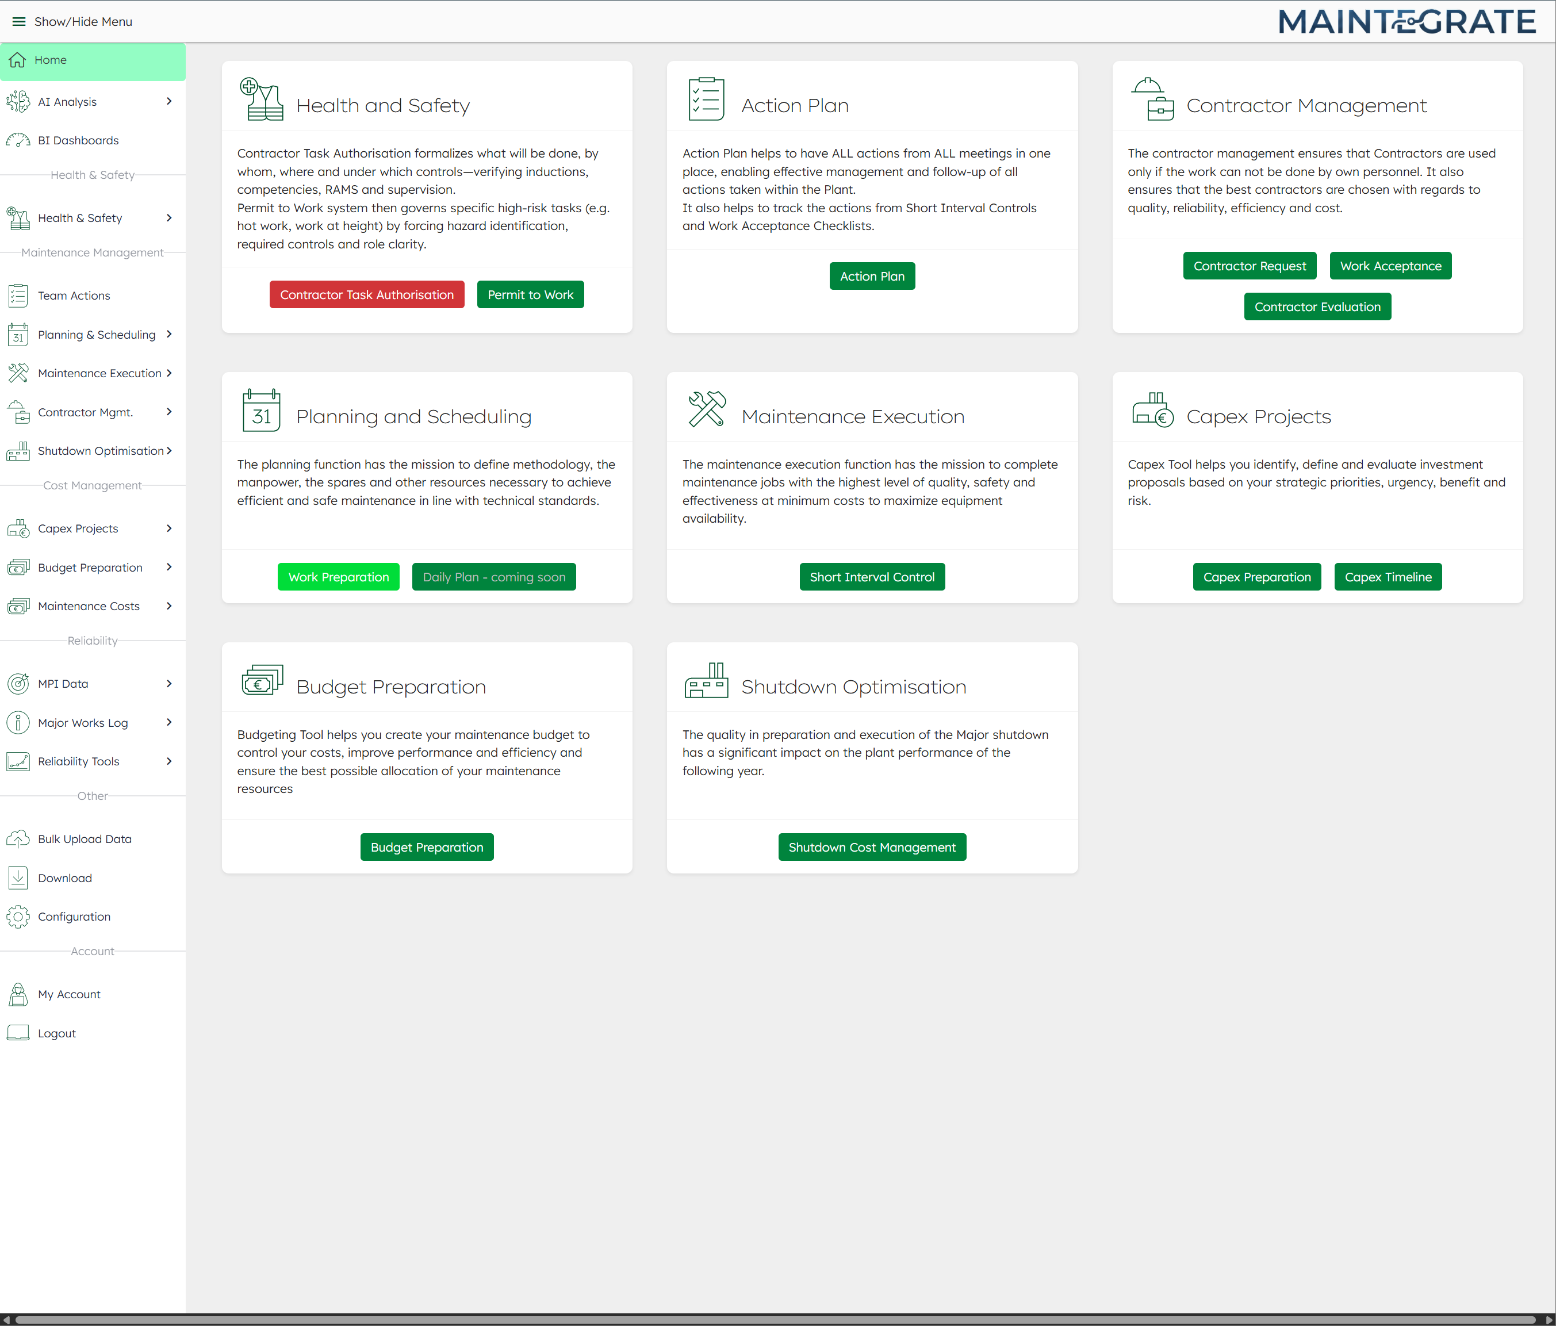The image size is (1556, 1326).
Task: Click the Team Actions clipboard icon
Action: click(x=18, y=295)
